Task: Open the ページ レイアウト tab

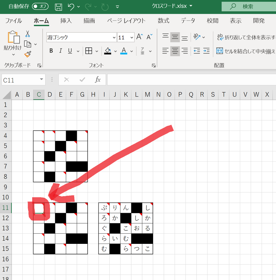Action: (126, 21)
